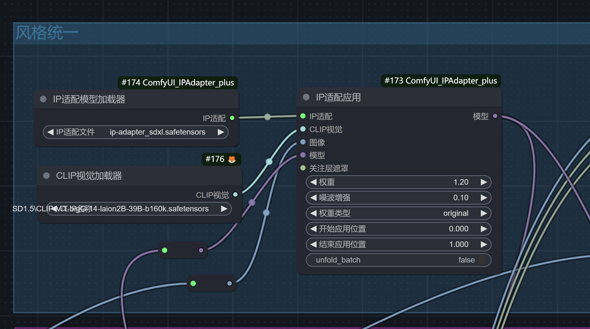Click the 关注层遮罩 input label

pyautogui.click(x=329, y=168)
